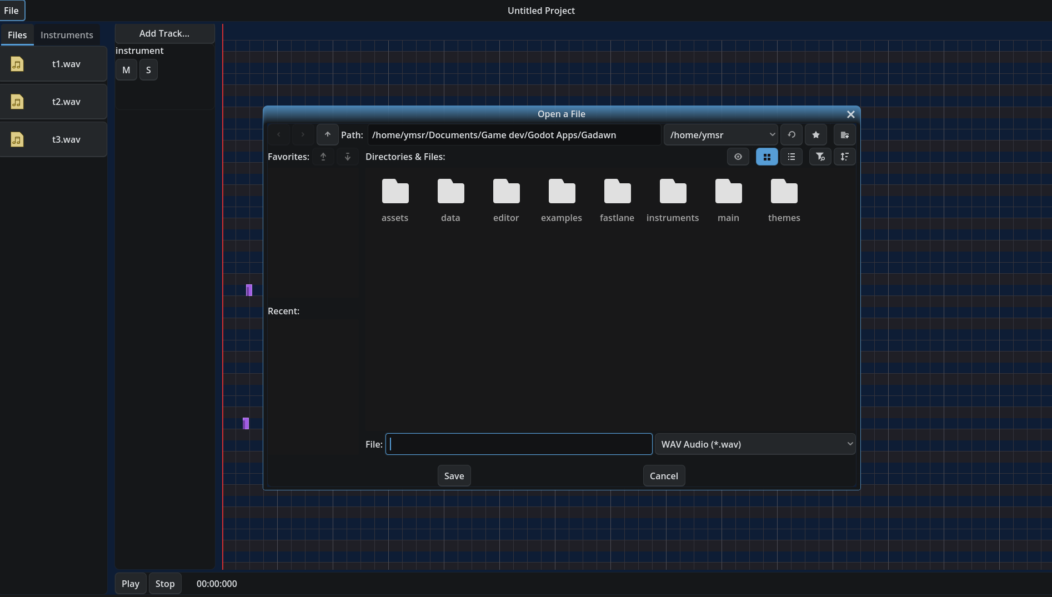1052x597 pixels.
Task: Toggle hidden files visibility
Action: click(x=738, y=157)
